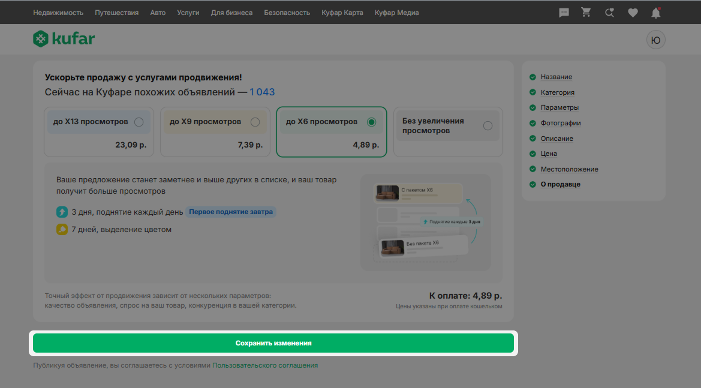Click the Первое поднятие завтра badge

coord(231,212)
